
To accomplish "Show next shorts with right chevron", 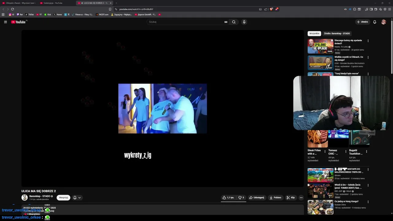I will [x=369, y=135].
